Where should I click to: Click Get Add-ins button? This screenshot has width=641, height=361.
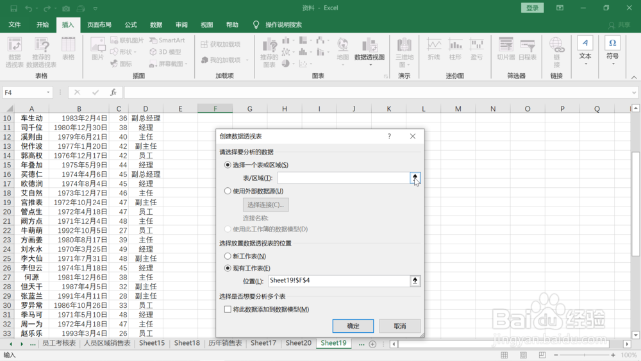click(x=221, y=44)
